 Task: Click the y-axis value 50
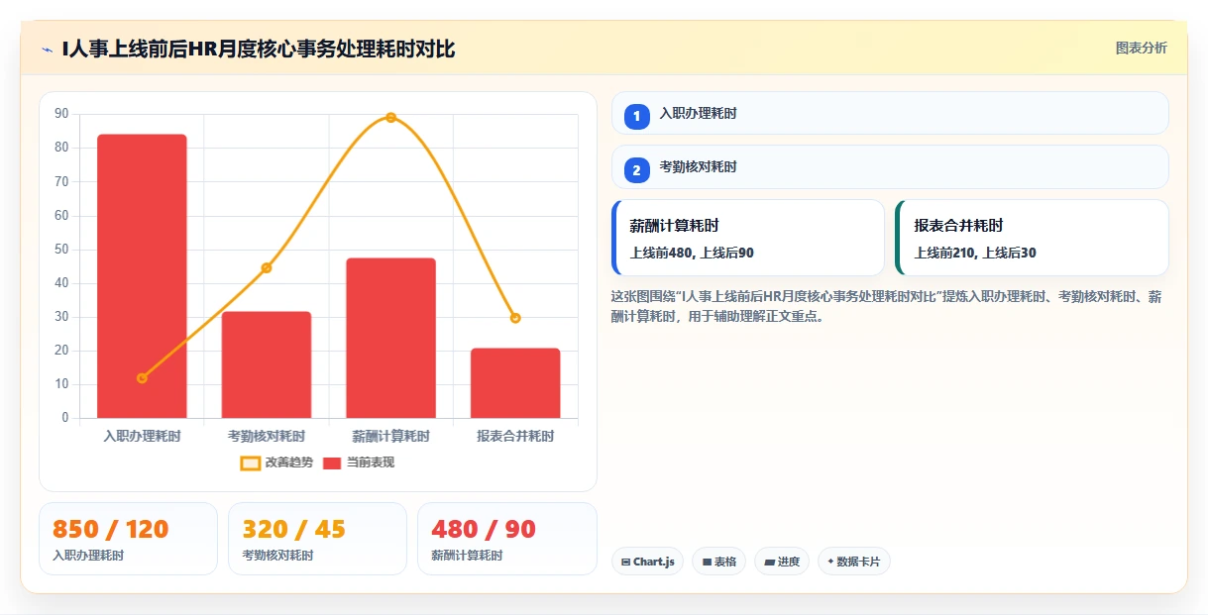tap(61, 249)
